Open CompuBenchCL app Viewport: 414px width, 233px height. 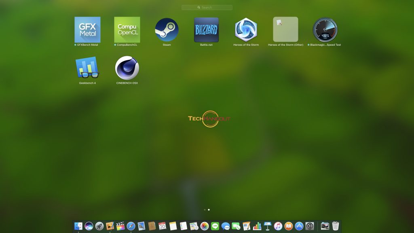[x=127, y=30]
